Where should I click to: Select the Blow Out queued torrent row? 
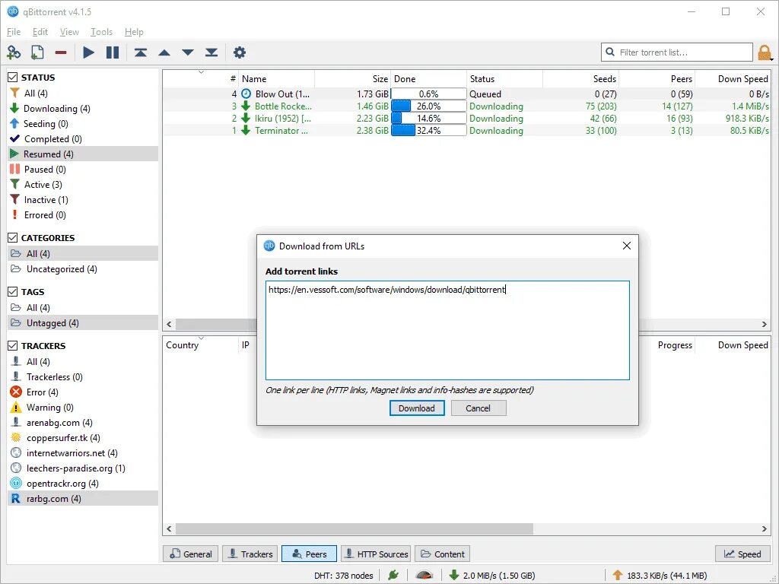click(466, 94)
